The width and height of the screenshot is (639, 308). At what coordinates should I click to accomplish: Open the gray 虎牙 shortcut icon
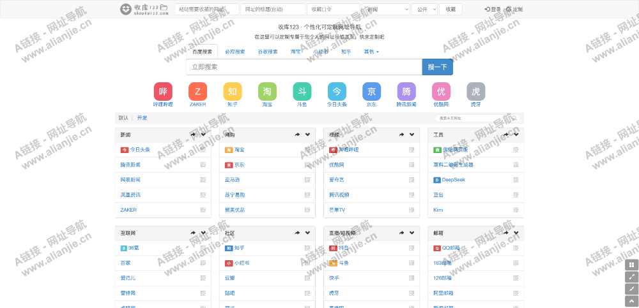476,92
